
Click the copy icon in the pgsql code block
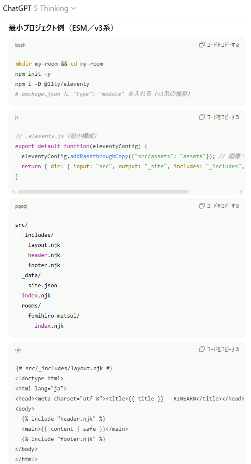202,206
